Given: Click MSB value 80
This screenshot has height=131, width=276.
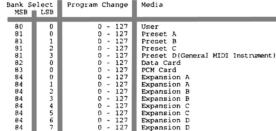Looking at the screenshot, I should (19, 27).
